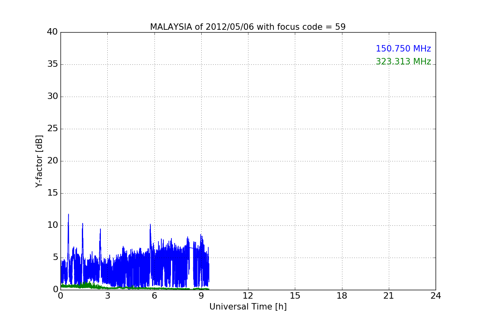Viewport: 484px width, 322px height.
Task: Click the y-axis tick label 5
Action: [x=55, y=258]
